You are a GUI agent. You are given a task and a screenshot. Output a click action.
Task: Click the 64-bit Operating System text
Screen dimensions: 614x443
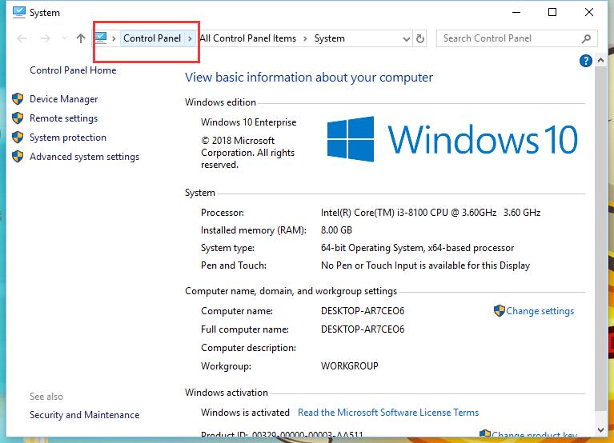point(417,248)
